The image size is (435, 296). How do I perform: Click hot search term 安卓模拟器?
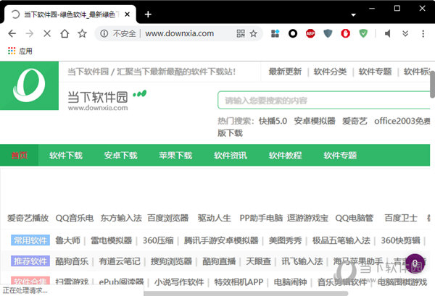pos(315,121)
